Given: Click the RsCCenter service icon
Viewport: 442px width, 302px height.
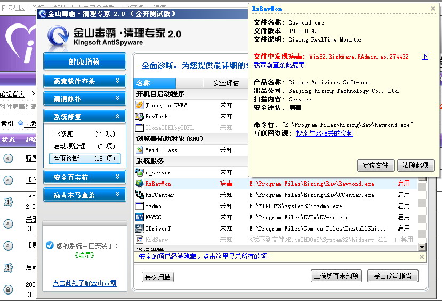Looking at the screenshot, I should [x=140, y=195].
